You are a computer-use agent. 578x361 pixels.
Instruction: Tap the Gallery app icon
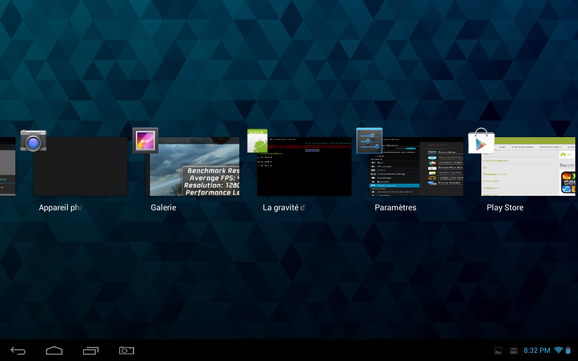point(145,140)
